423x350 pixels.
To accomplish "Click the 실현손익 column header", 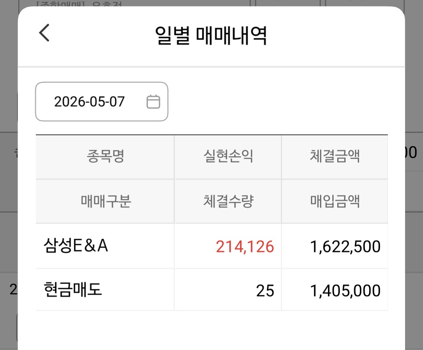I will pyautogui.click(x=228, y=156).
